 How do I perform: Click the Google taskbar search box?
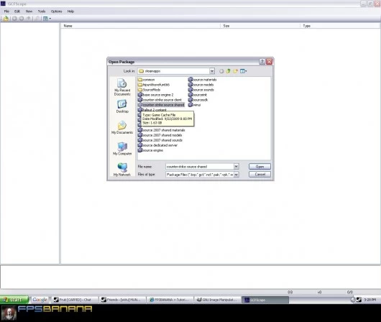(x=40, y=300)
